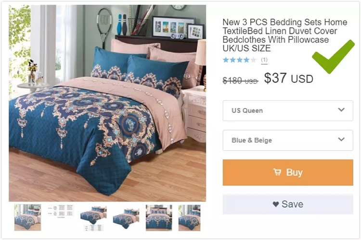Click the main bedding product photo
Screen dimensions: 361x240
[x=107, y=103]
